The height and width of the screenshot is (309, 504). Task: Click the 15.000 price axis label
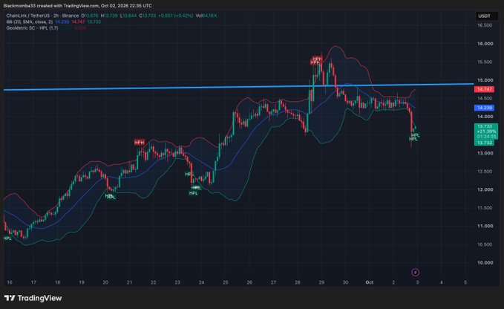tap(485, 80)
